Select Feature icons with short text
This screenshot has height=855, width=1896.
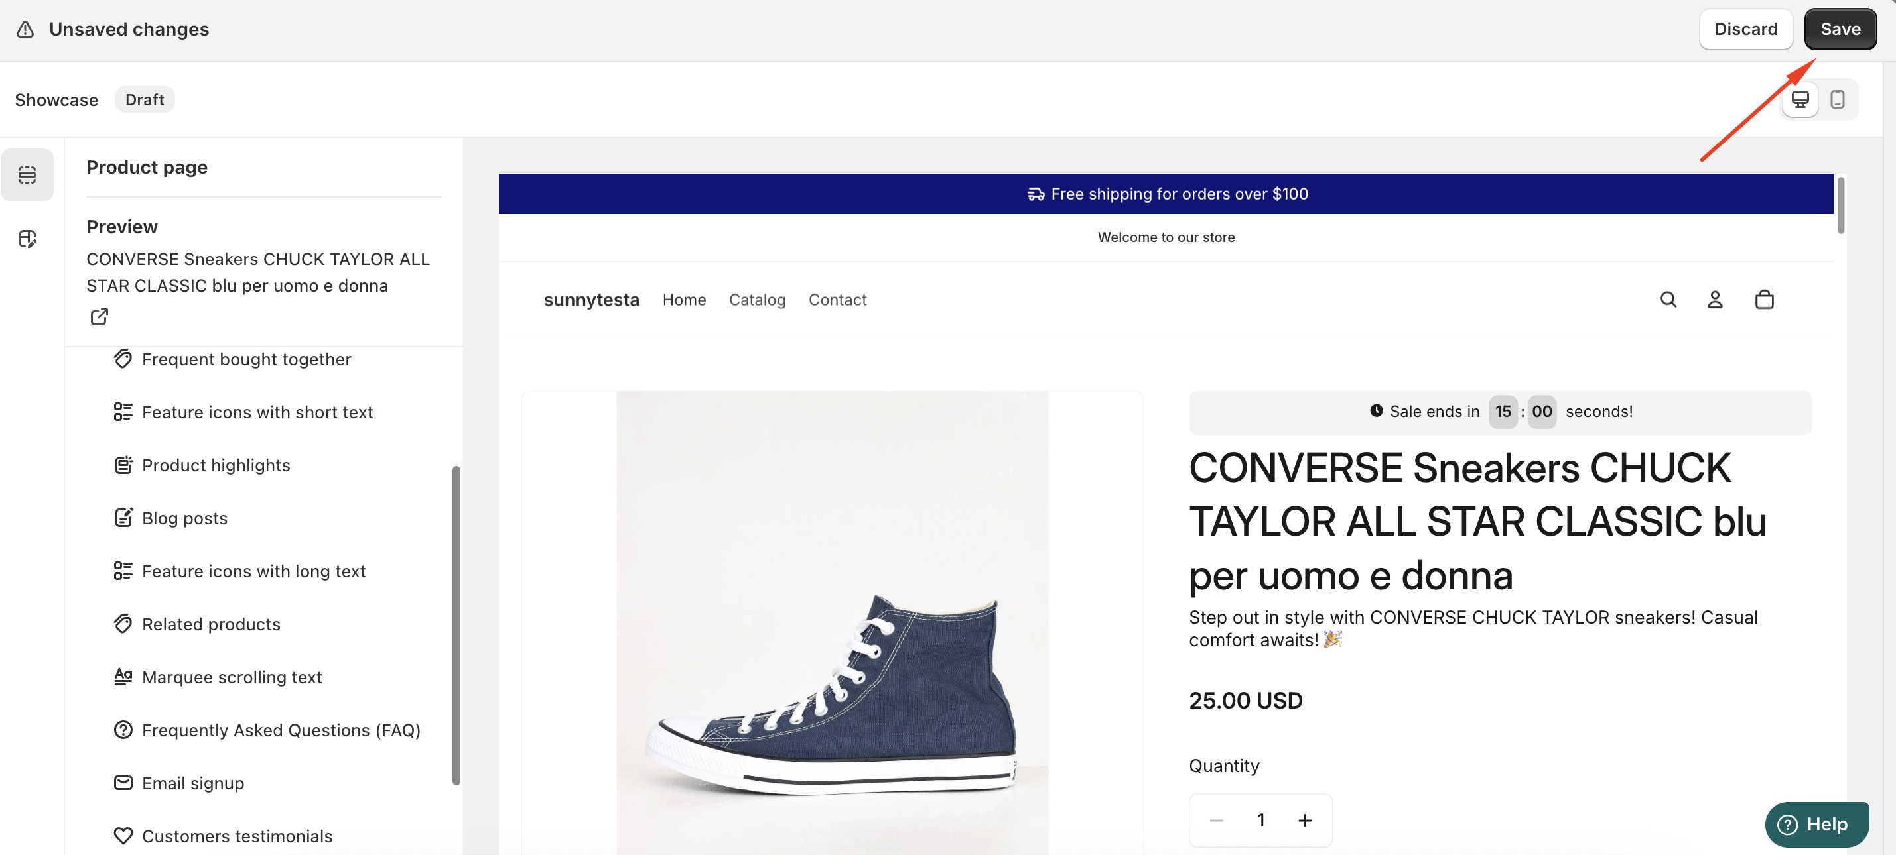[257, 412]
